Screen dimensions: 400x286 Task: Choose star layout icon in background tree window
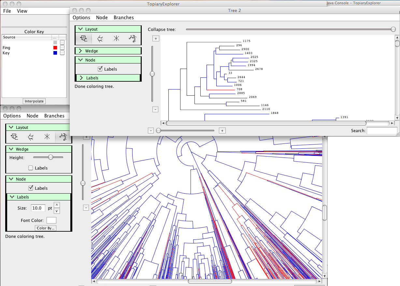47,137
